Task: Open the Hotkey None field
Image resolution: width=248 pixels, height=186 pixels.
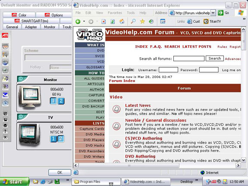Action: [x=61, y=68]
